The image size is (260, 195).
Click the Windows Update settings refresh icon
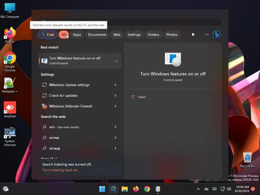pyautogui.click(x=44, y=85)
